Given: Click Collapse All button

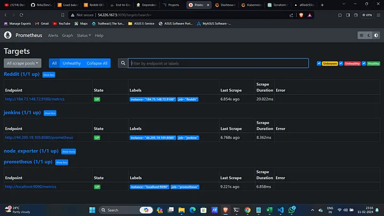Looking at the screenshot, I should (x=97, y=63).
